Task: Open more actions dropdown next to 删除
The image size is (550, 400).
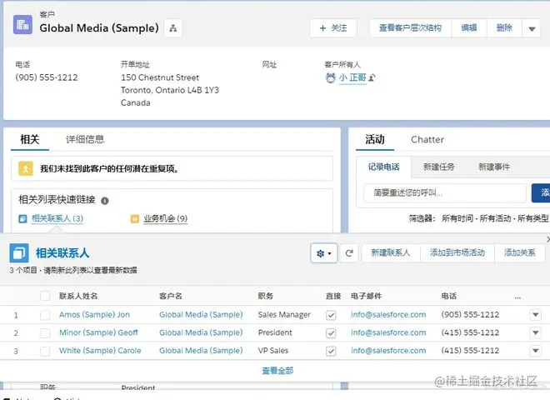Action: [532, 28]
